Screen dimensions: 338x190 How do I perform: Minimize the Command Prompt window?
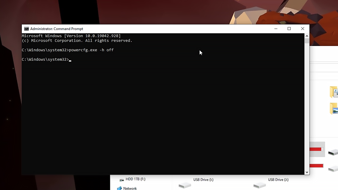point(276,29)
